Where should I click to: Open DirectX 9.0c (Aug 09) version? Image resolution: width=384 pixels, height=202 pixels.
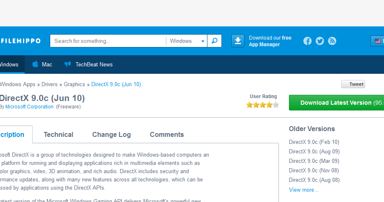coord(314,151)
